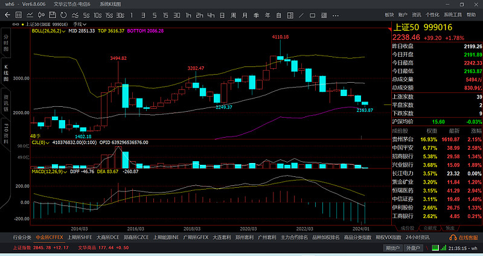Open the 系统工具 menu

tap(453, 14)
